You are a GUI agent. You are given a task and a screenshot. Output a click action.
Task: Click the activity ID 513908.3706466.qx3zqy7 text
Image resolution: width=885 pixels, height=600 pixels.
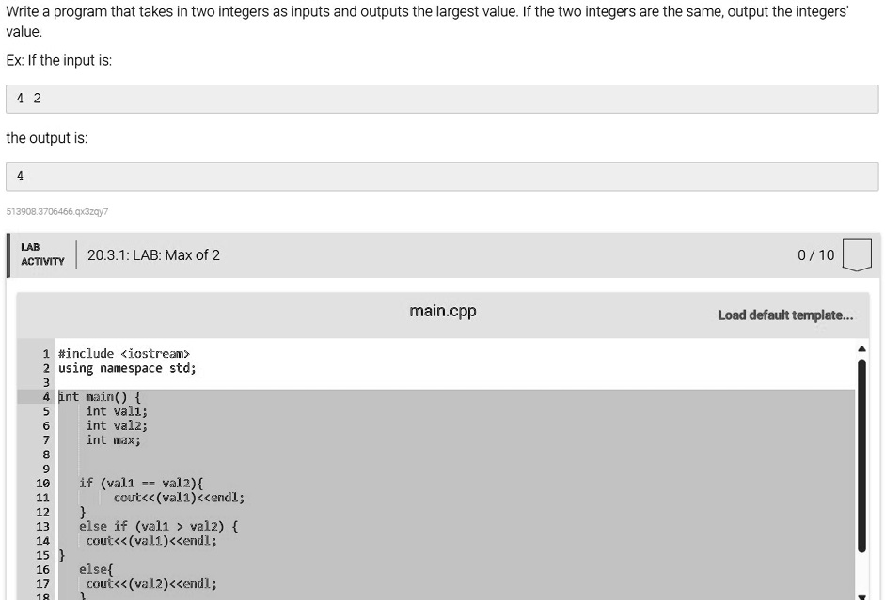(x=57, y=212)
